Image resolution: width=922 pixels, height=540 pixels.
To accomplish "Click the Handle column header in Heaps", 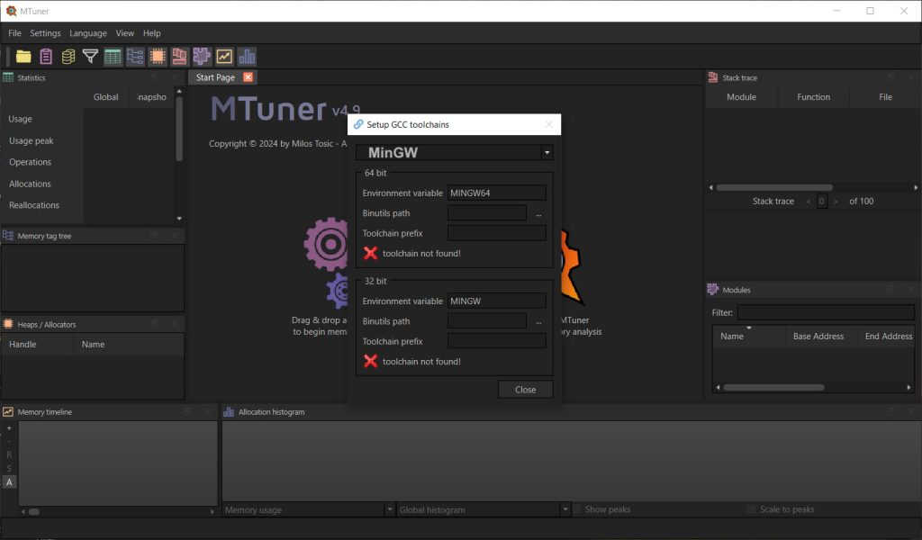I will pyautogui.click(x=23, y=345).
